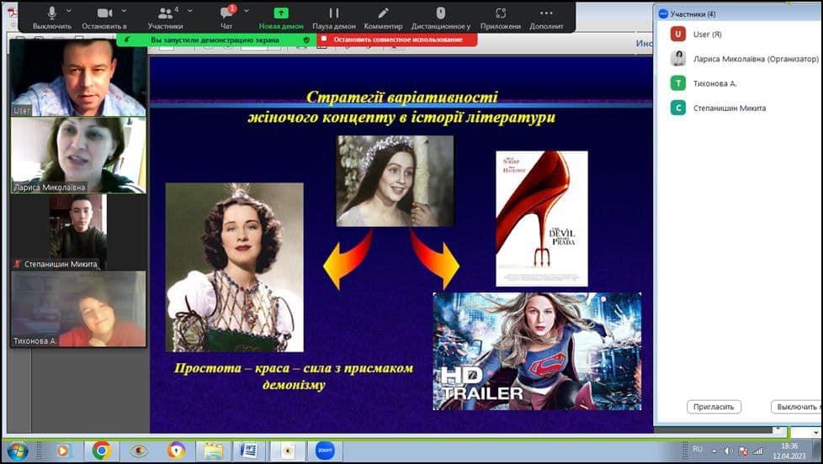Expand the microphone audio options arrow
This screenshot has width=823, height=464.
(x=69, y=11)
